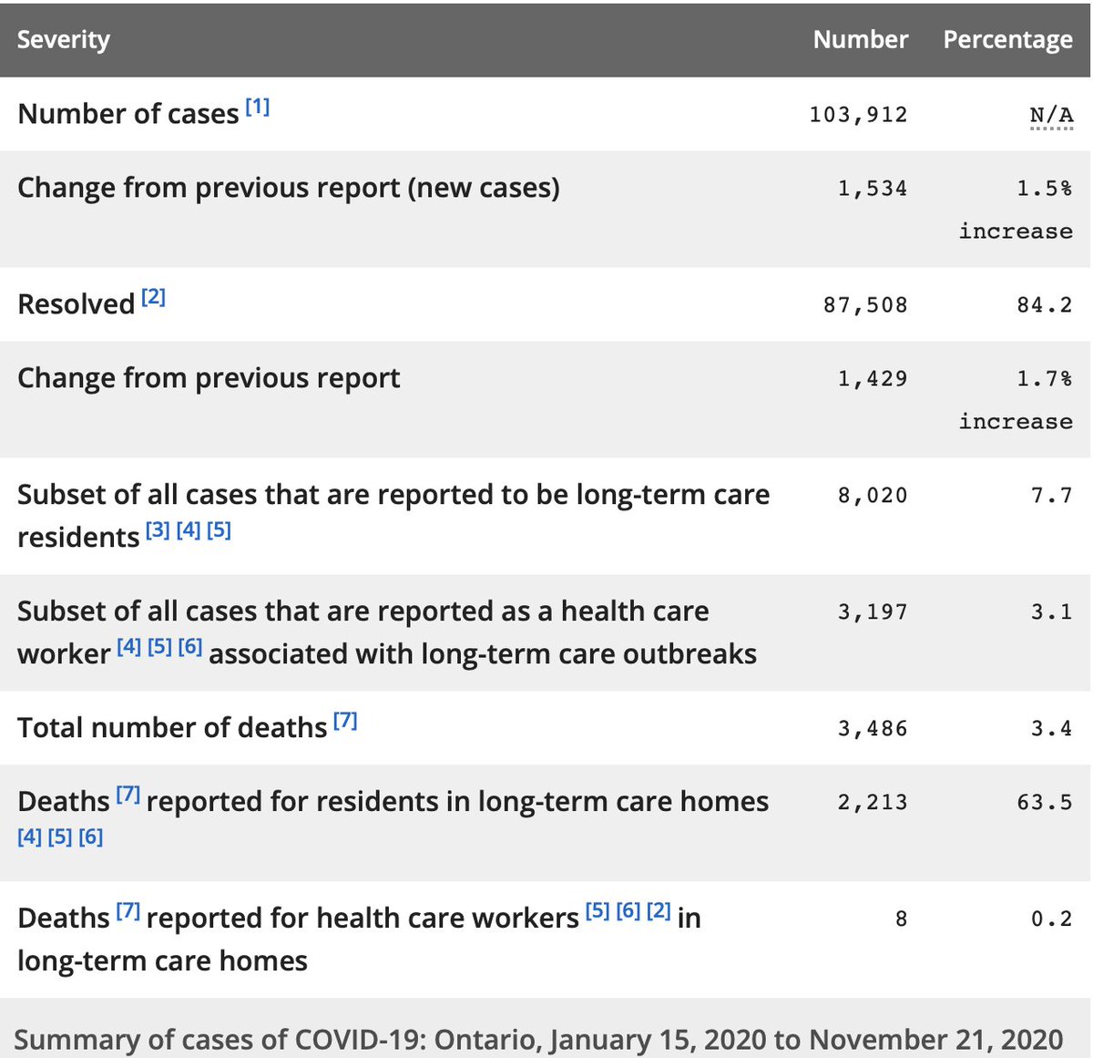Open footnote [6] under Deaths reported for residents

coord(91,837)
